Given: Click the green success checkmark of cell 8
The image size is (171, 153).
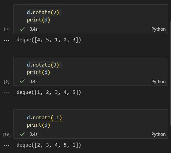Looking at the screenshot, I should pyautogui.click(x=22, y=29).
